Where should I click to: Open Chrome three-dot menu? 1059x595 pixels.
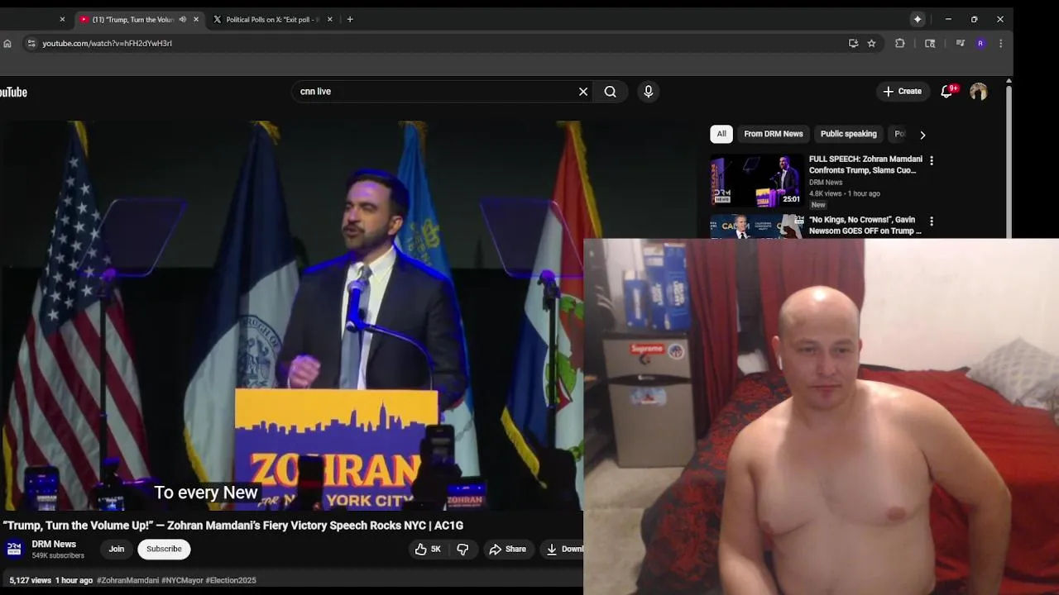pos(1001,43)
